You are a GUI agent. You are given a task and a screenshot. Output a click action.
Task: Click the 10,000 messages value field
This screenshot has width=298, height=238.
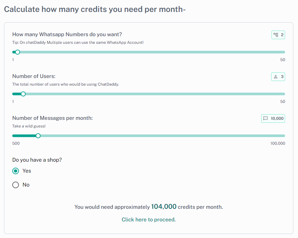pyautogui.click(x=277, y=119)
